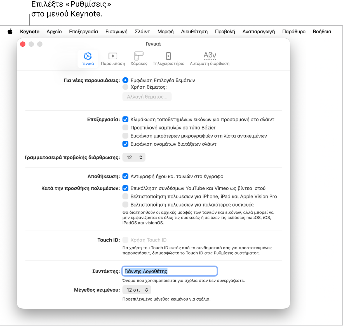Screen dimensions: 343x326
Task: Enable Βελτιστοποίηση για iPhone, iPad checkbox
Action: tap(125, 196)
